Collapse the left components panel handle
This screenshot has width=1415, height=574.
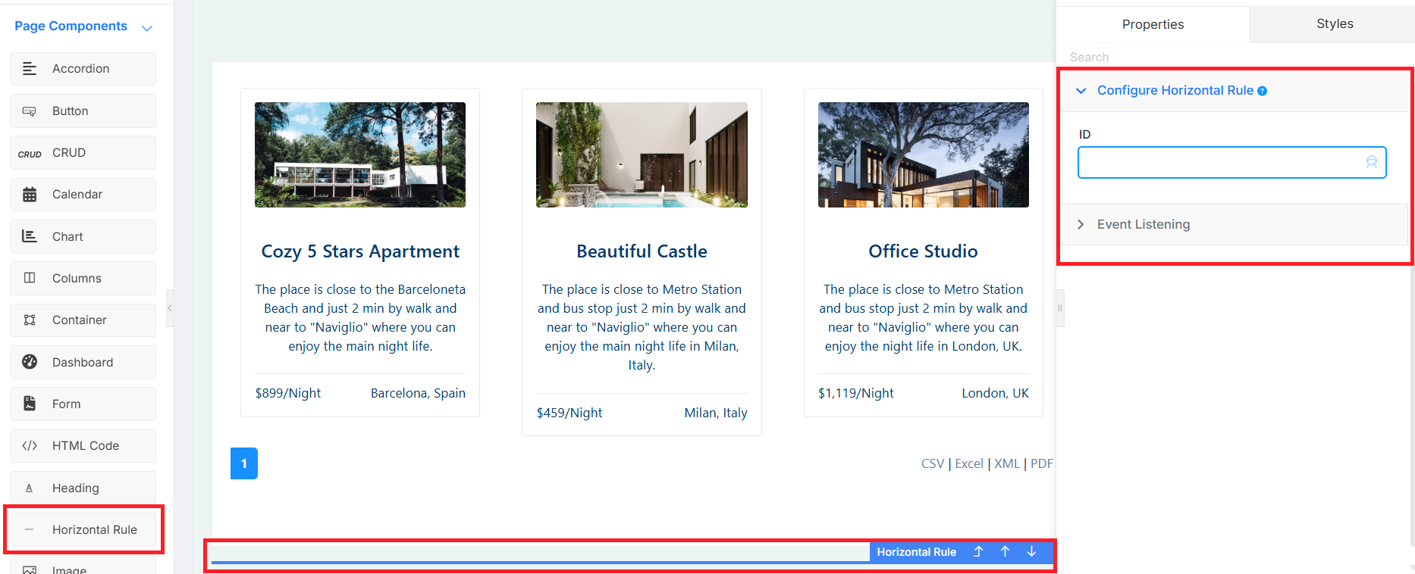[170, 308]
